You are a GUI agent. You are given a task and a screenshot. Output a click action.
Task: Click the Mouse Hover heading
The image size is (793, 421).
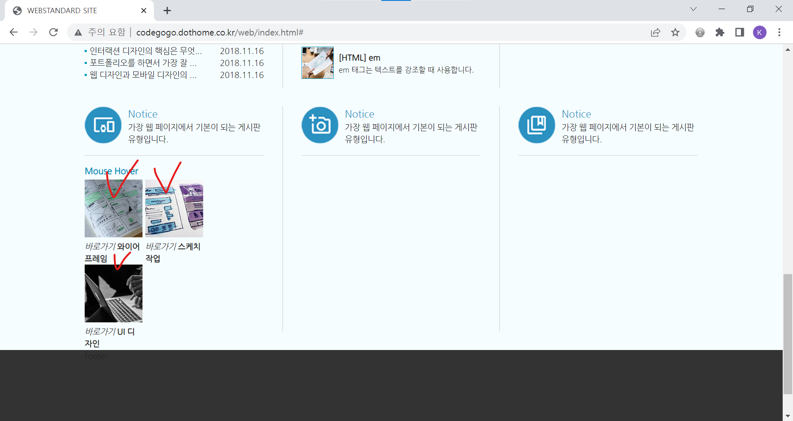(x=112, y=171)
